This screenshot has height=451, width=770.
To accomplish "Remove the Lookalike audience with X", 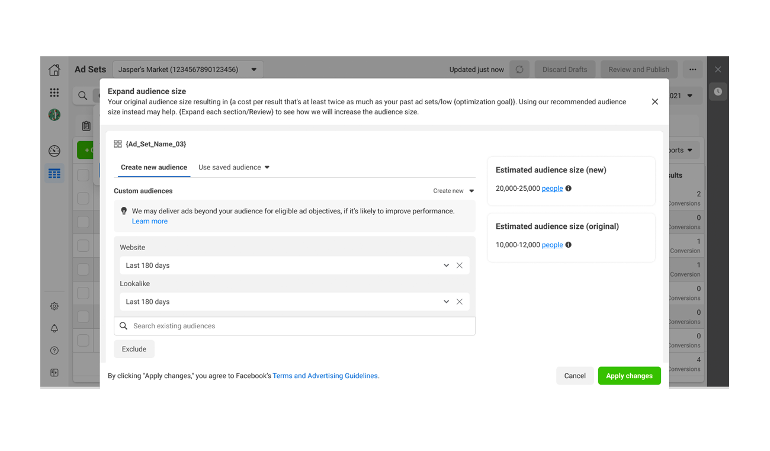I will click(460, 302).
